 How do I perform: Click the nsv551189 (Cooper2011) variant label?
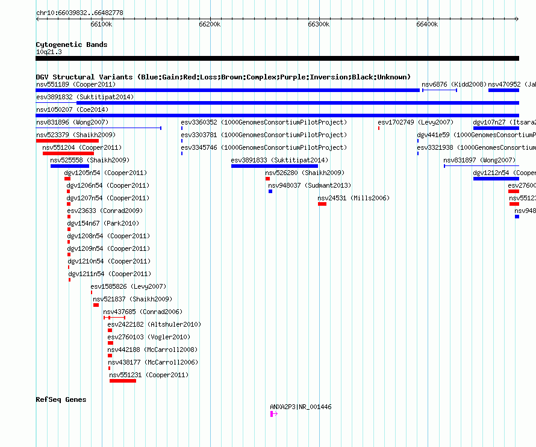point(76,84)
